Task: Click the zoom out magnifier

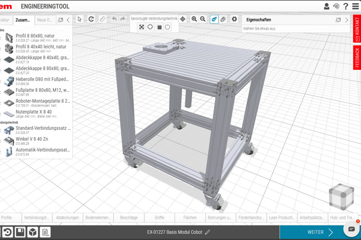Action: tap(203, 19)
